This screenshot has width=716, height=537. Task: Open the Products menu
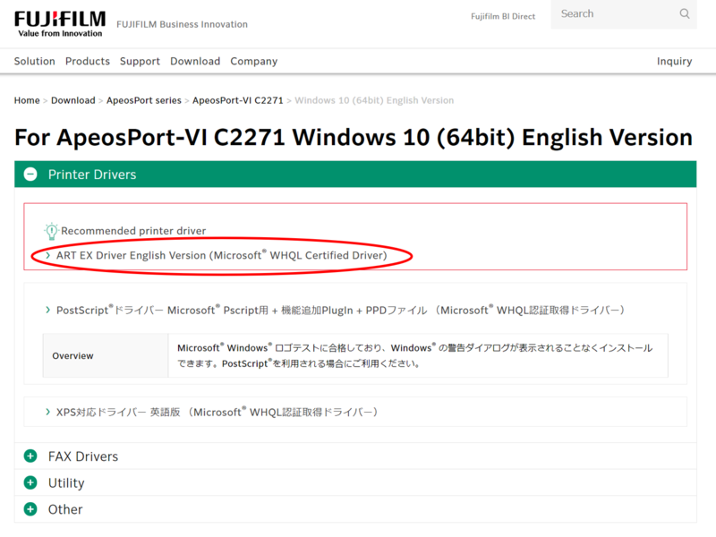[88, 62]
